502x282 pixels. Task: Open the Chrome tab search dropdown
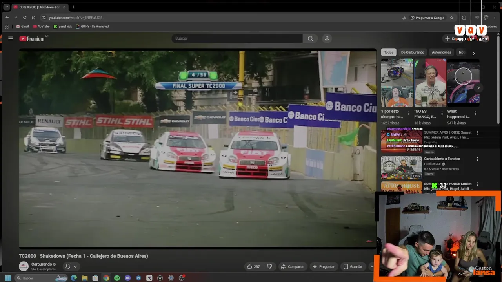pos(7,7)
